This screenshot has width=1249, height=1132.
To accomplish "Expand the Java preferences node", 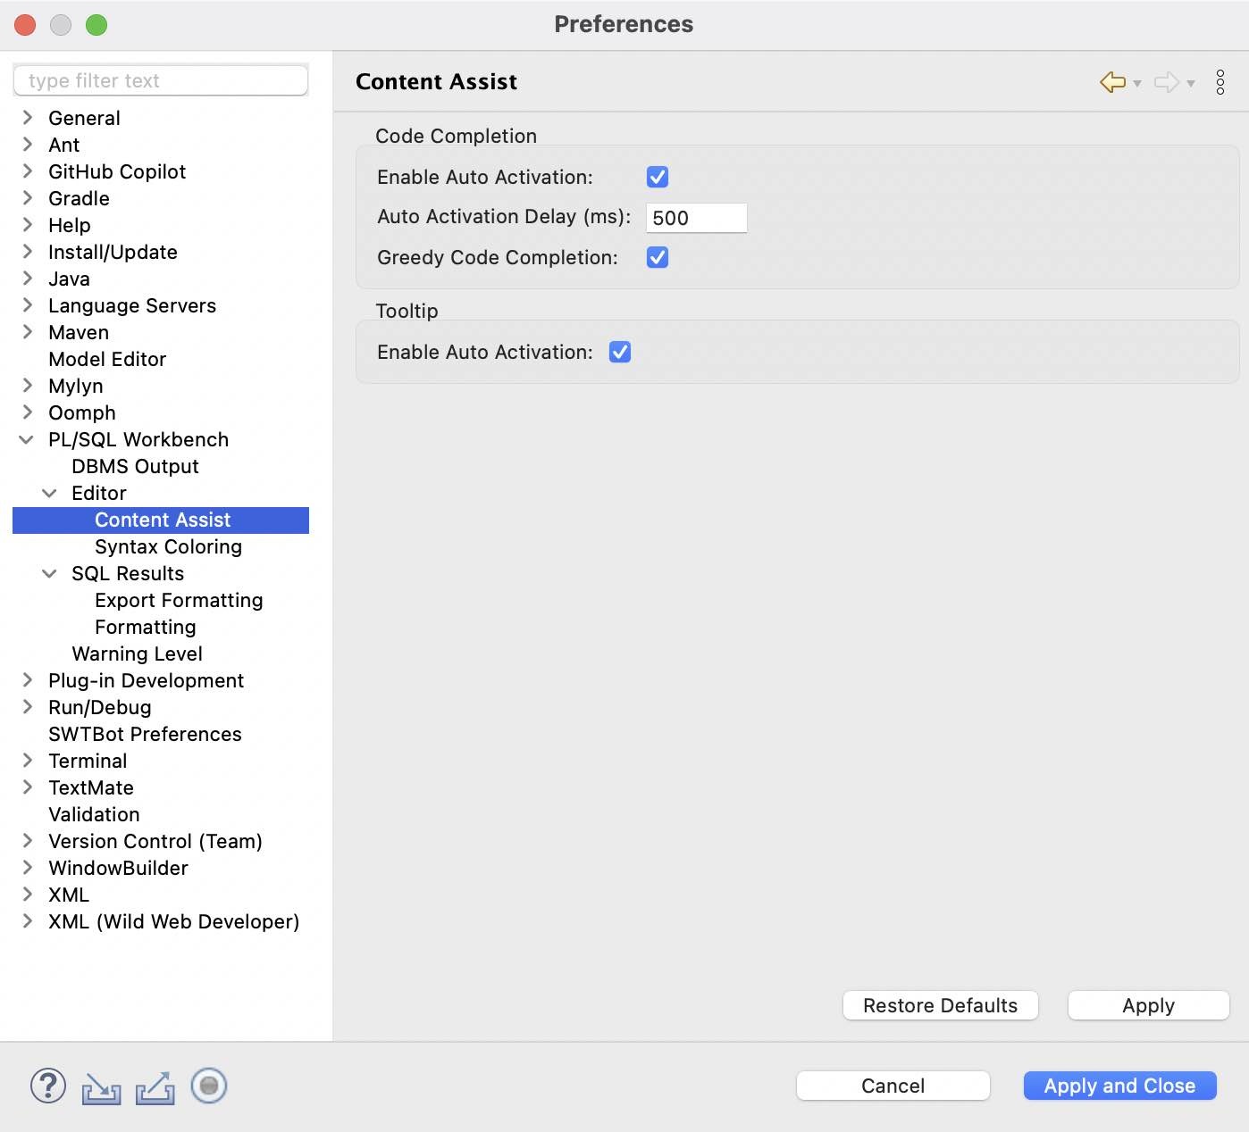I will pos(27,279).
